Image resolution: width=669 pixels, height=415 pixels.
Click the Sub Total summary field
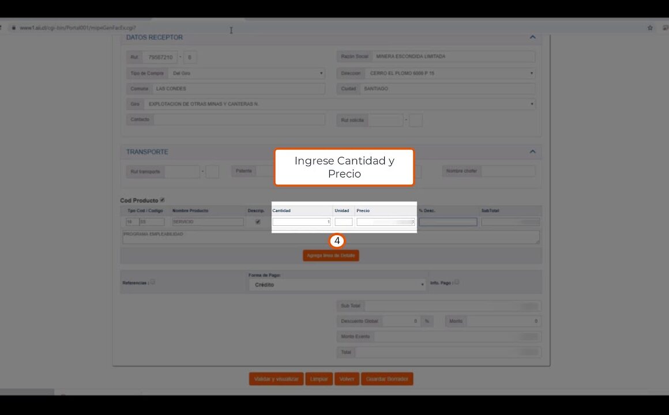[x=453, y=306]
